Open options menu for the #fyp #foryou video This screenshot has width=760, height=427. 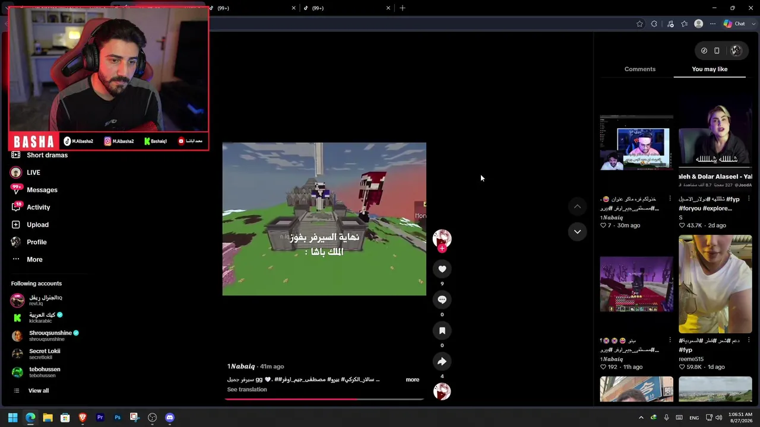point(749,199)
